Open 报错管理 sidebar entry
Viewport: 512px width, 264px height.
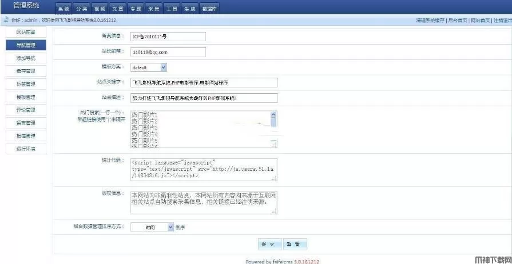[26, 136]
